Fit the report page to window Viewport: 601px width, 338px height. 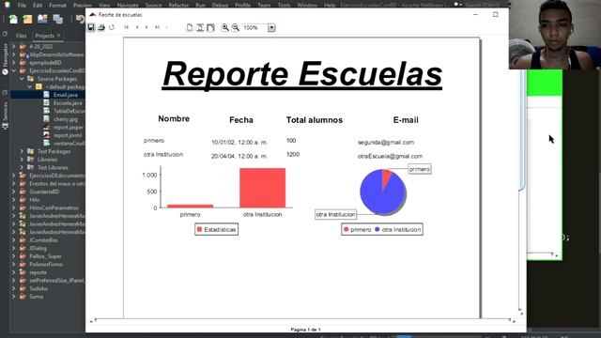point(200,27)
